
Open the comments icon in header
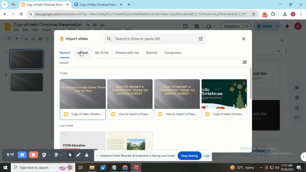pyautogui.click(x=197, y=26)
